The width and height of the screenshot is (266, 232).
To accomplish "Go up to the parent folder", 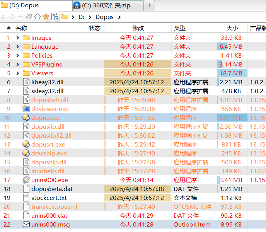I will [20, 17].
